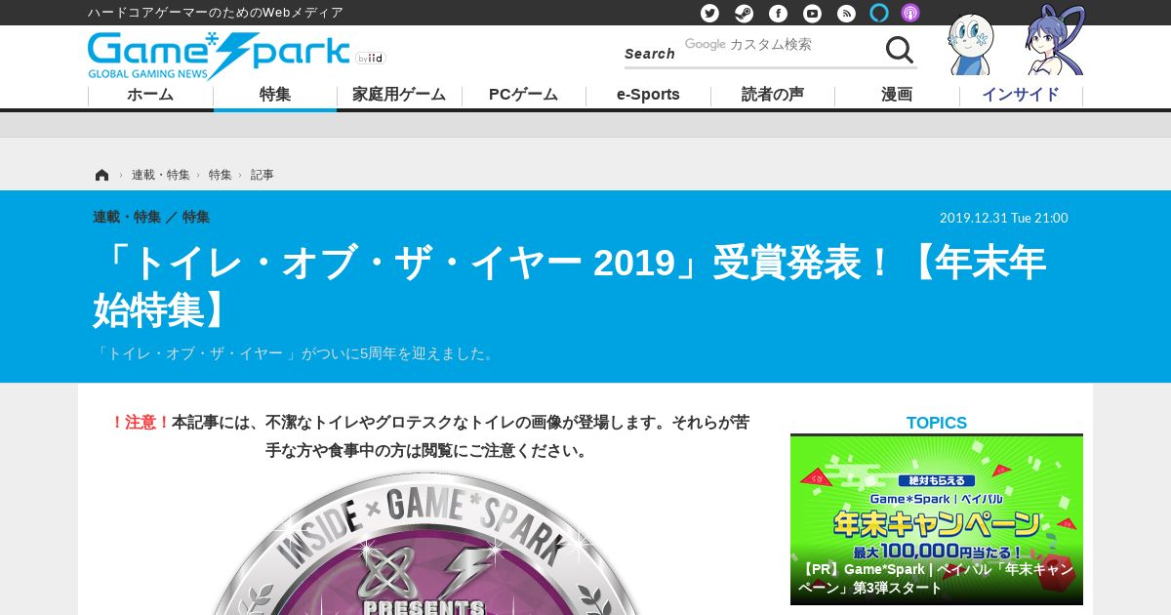
Task: Open the 読者の声 menu tab
Action: coord(773,95)
